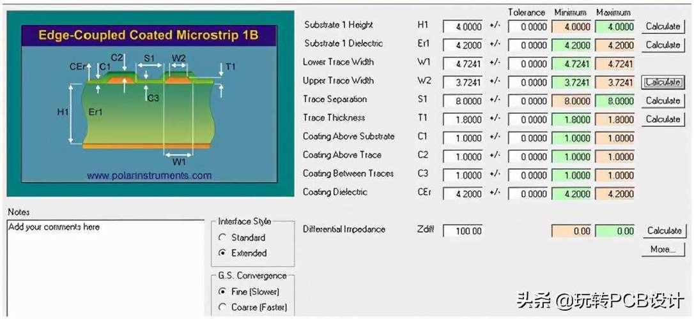Click the Notes comments text area
694x319 pixels.
106,268
